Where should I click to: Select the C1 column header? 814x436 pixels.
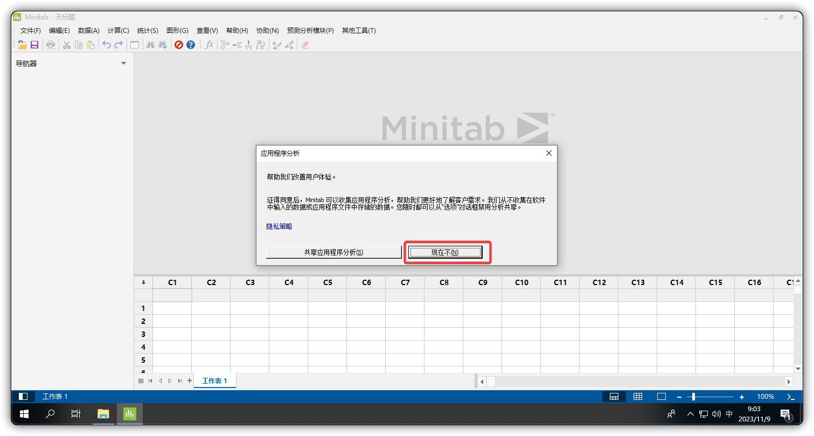click(172, 282)
